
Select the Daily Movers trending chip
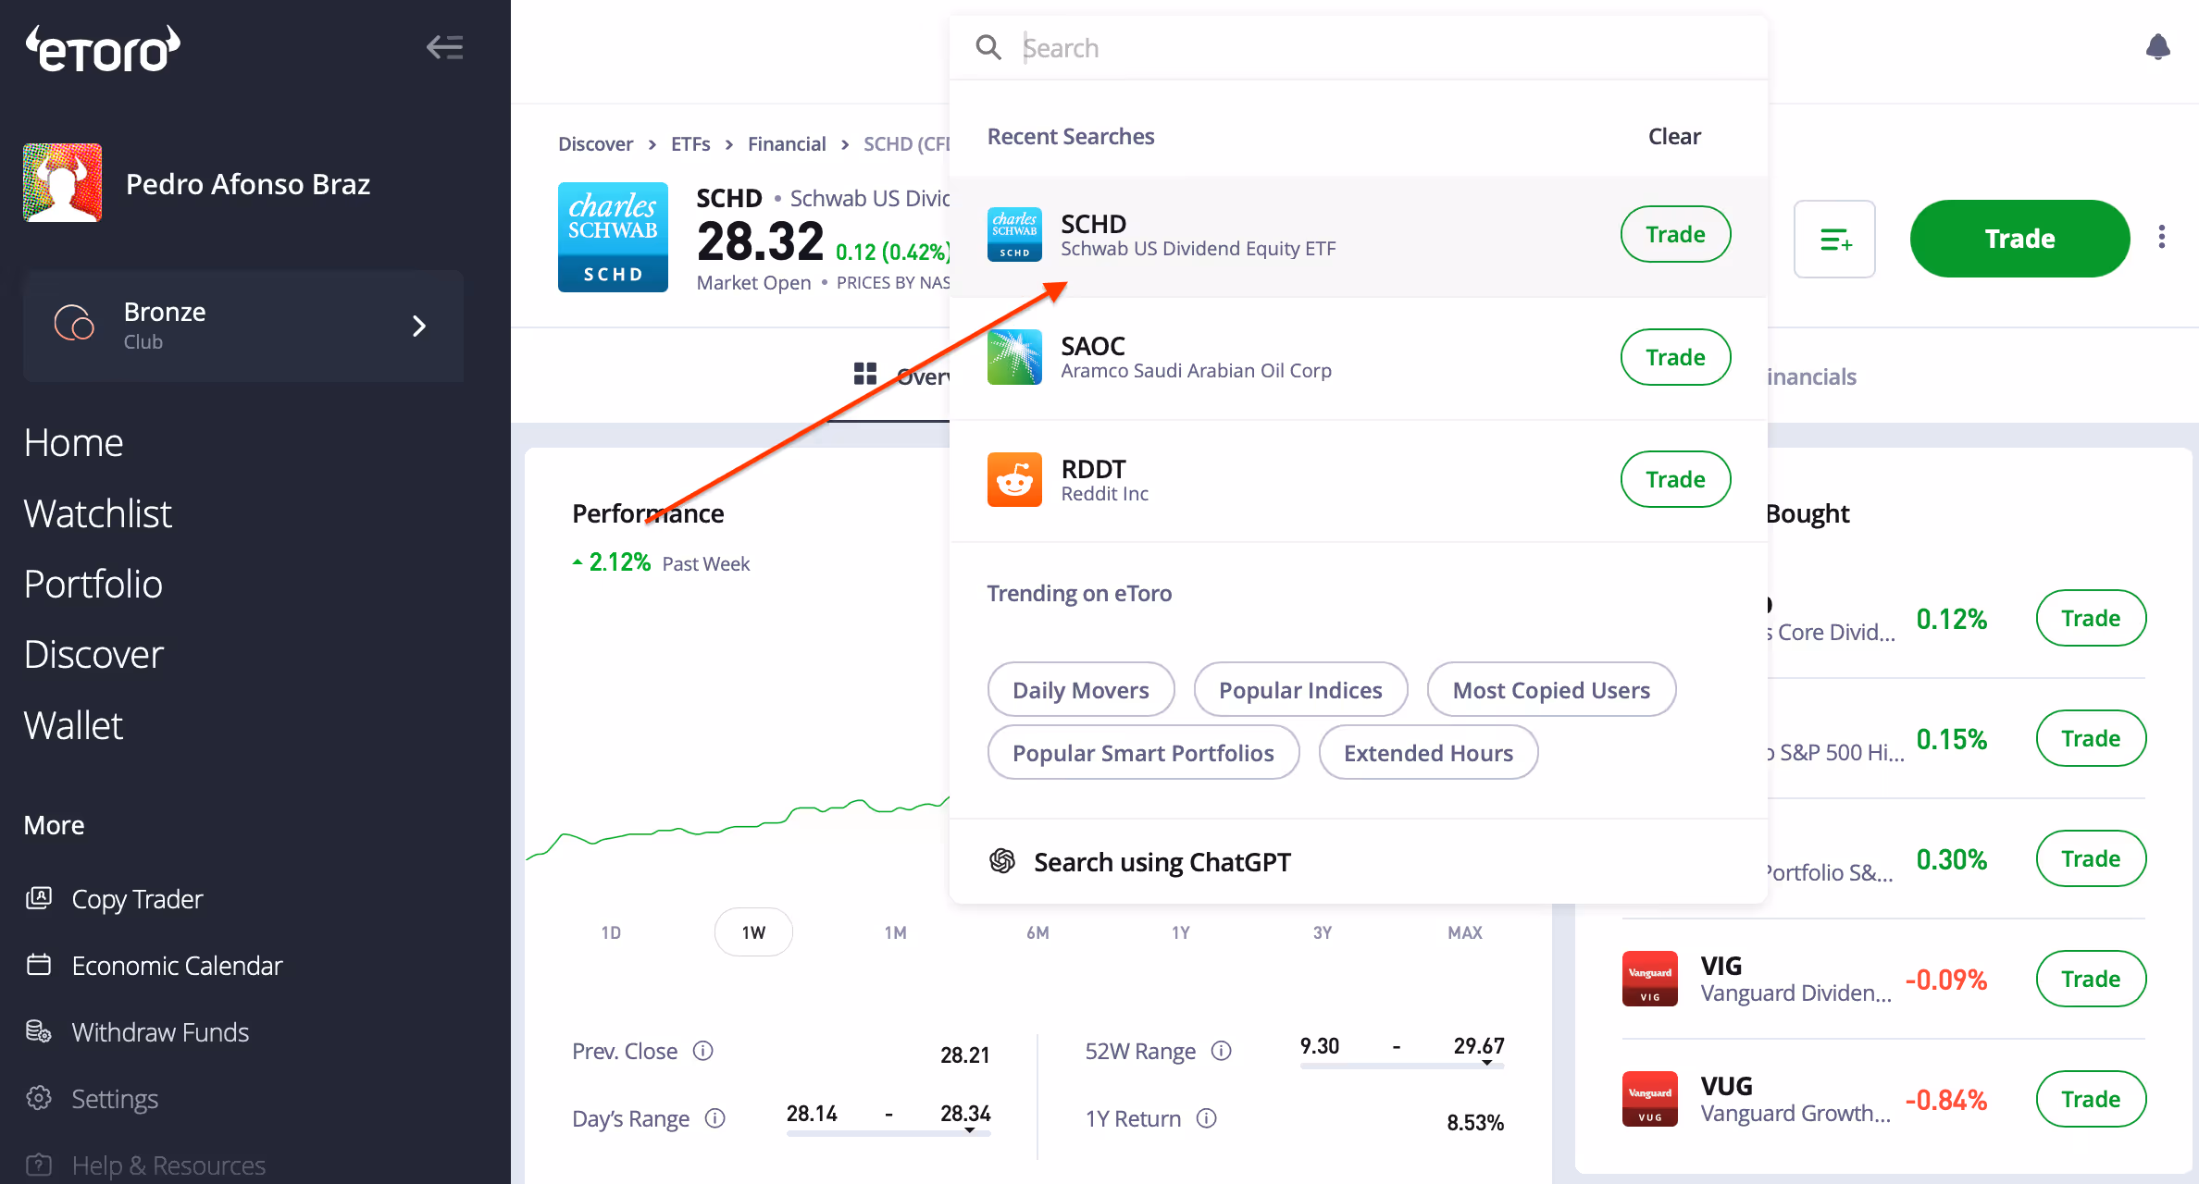[1080, 690]
